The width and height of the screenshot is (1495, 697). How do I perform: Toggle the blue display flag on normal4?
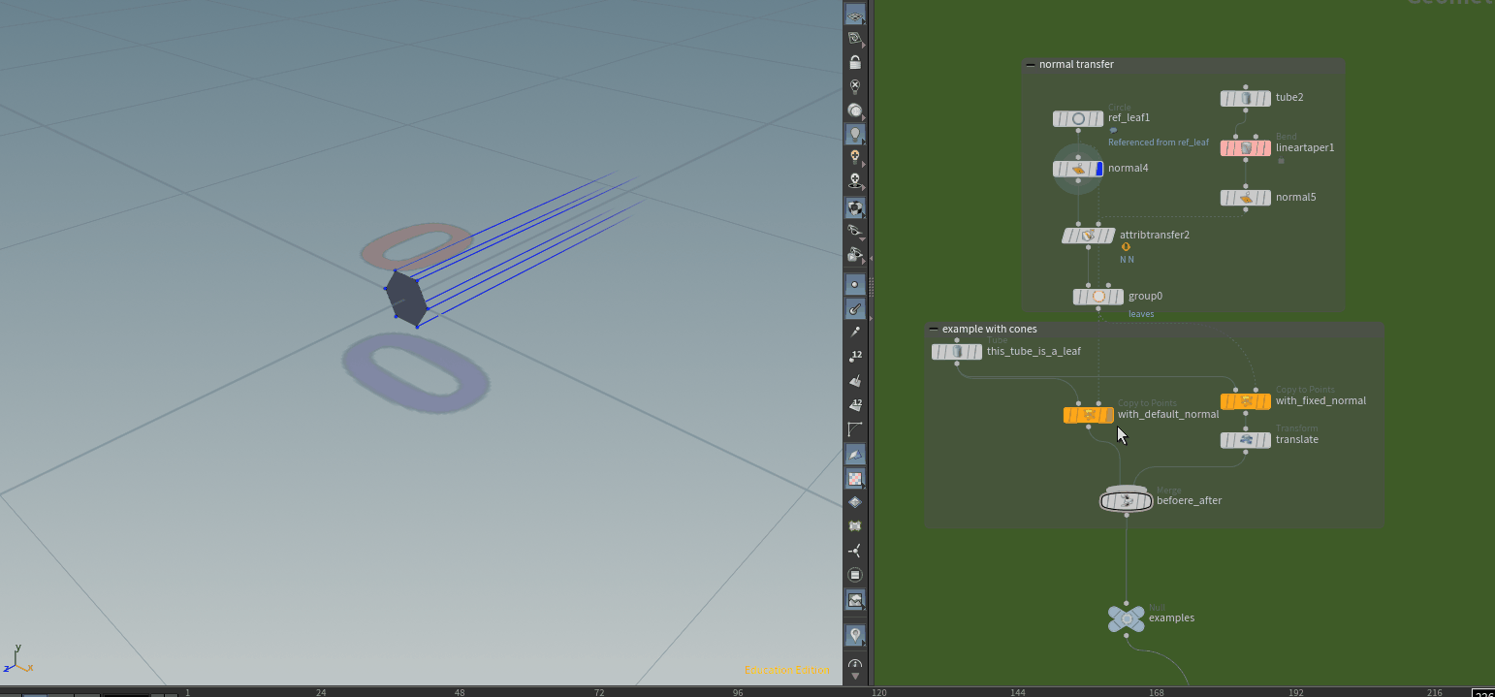(1099, 169)
